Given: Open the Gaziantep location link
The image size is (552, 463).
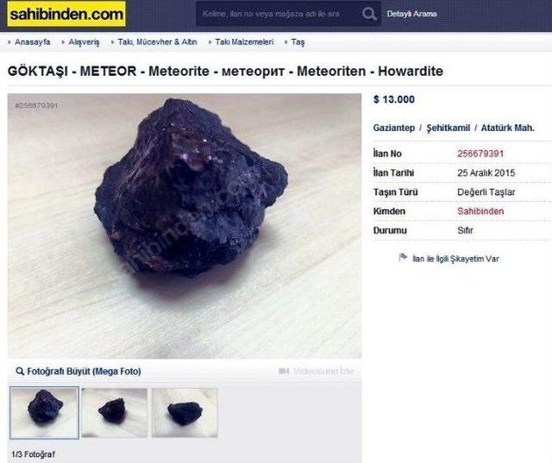Looking at the screenshot, I should click(x=393, y=128).
